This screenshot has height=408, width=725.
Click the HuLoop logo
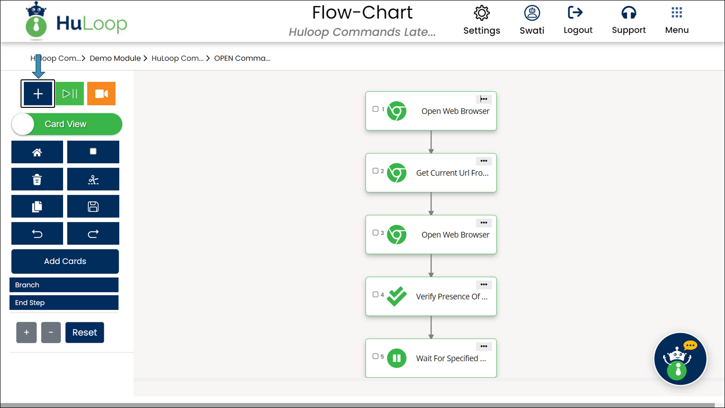(77, 21)
